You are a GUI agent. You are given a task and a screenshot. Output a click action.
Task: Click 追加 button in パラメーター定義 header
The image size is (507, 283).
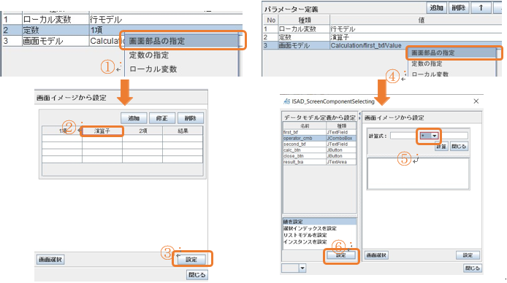pyautogui.click(x=437, y=8)
